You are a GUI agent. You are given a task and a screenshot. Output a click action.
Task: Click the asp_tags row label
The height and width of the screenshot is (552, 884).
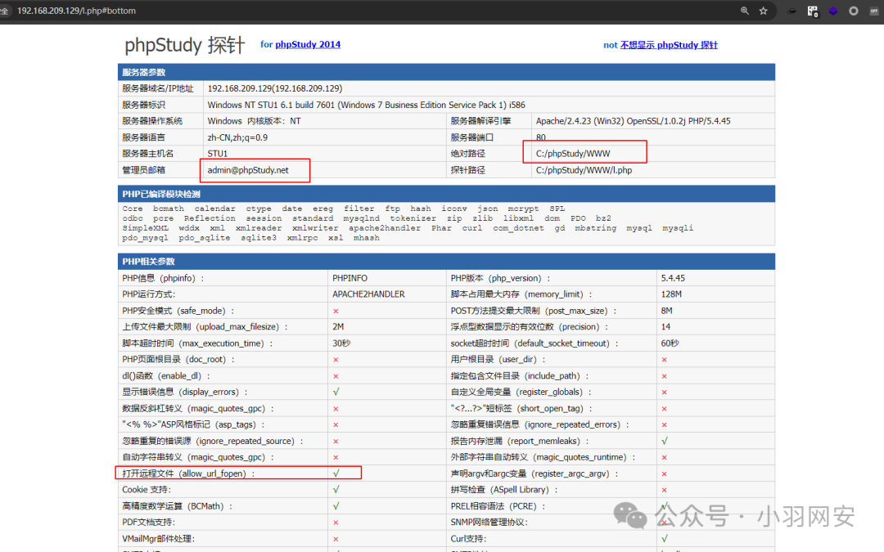(x=193, y=424)
